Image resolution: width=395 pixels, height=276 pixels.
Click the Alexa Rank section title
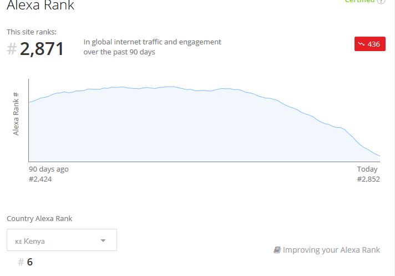tap(40, 5)
